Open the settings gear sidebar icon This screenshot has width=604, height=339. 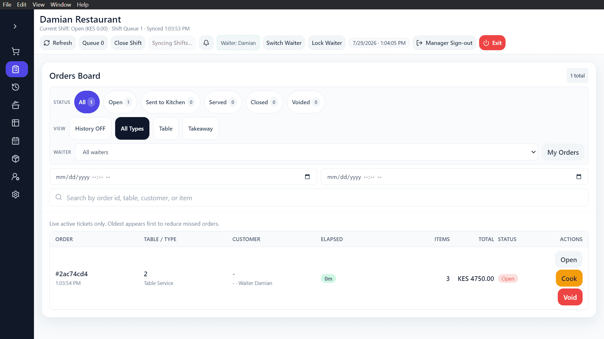click(15, 194)
